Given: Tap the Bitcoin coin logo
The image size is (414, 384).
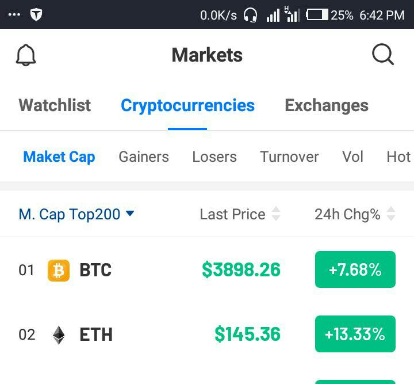Looking at the screenshot, I should point(58,270).
